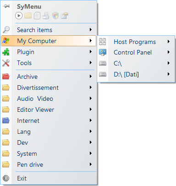Select the Pen drive menu item
Viewport: 176px width, 186px height.
[49, 164]
